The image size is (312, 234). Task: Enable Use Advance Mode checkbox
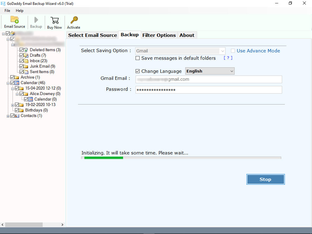pyautogui.click(x=233, y=51)
